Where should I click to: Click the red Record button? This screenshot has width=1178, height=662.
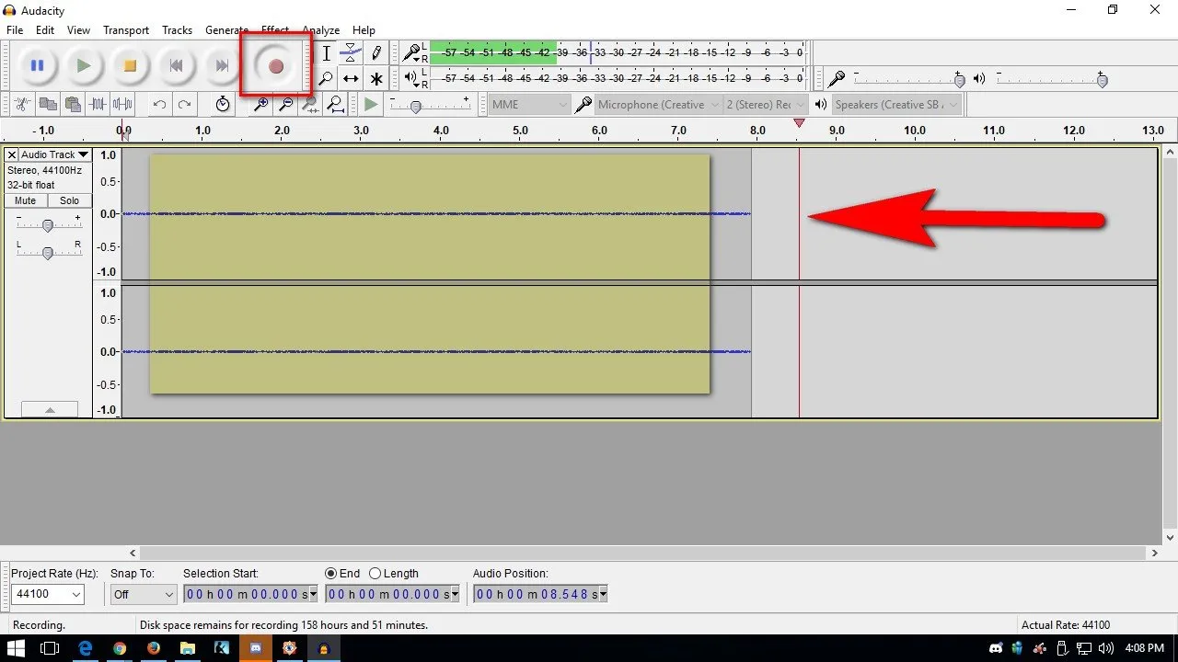(x=275, y=66)
